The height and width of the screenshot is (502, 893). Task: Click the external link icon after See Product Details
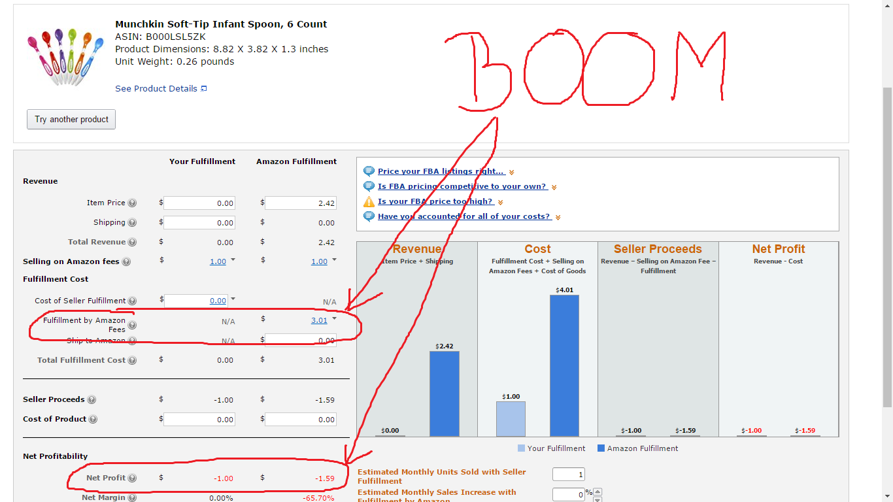(204, 88)
